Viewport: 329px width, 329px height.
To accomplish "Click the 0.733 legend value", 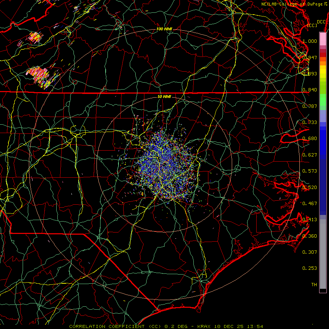I will coord(310,122).
